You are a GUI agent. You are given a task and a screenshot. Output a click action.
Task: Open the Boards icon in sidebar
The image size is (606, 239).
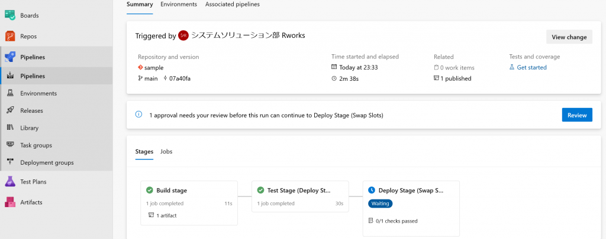tap(10, 15)
